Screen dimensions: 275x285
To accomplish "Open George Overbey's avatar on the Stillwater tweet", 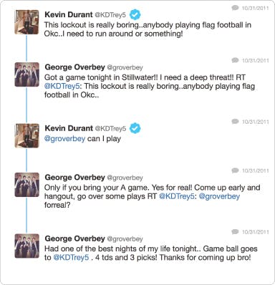I will (x=26, y=74).
